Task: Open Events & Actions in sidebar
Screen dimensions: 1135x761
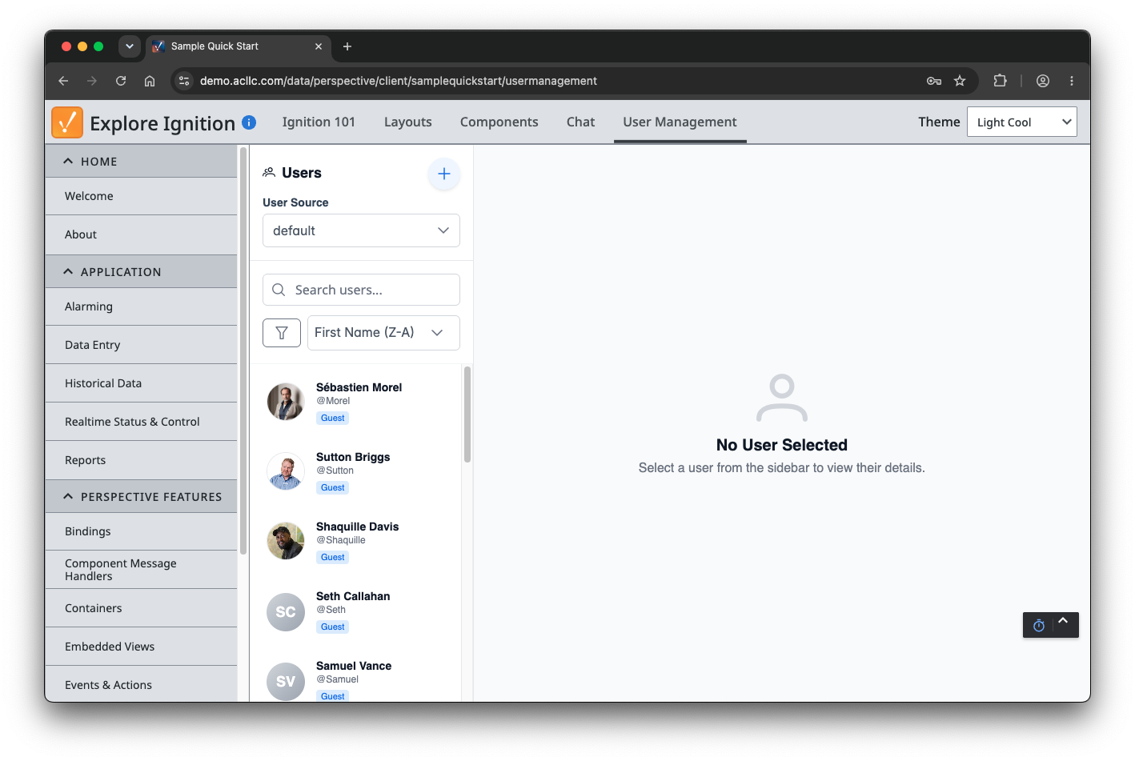Action: (141, 685)
